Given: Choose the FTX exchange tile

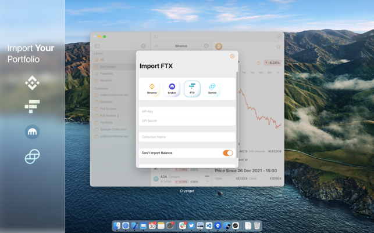Looking at the screenshot, I should coord(192,89).
